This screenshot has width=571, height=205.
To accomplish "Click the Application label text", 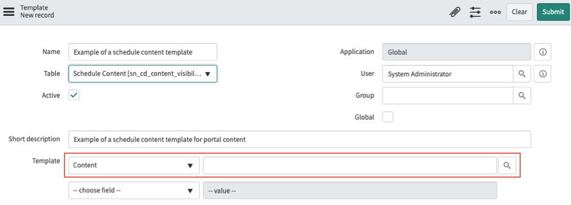I will click(357, 52).
